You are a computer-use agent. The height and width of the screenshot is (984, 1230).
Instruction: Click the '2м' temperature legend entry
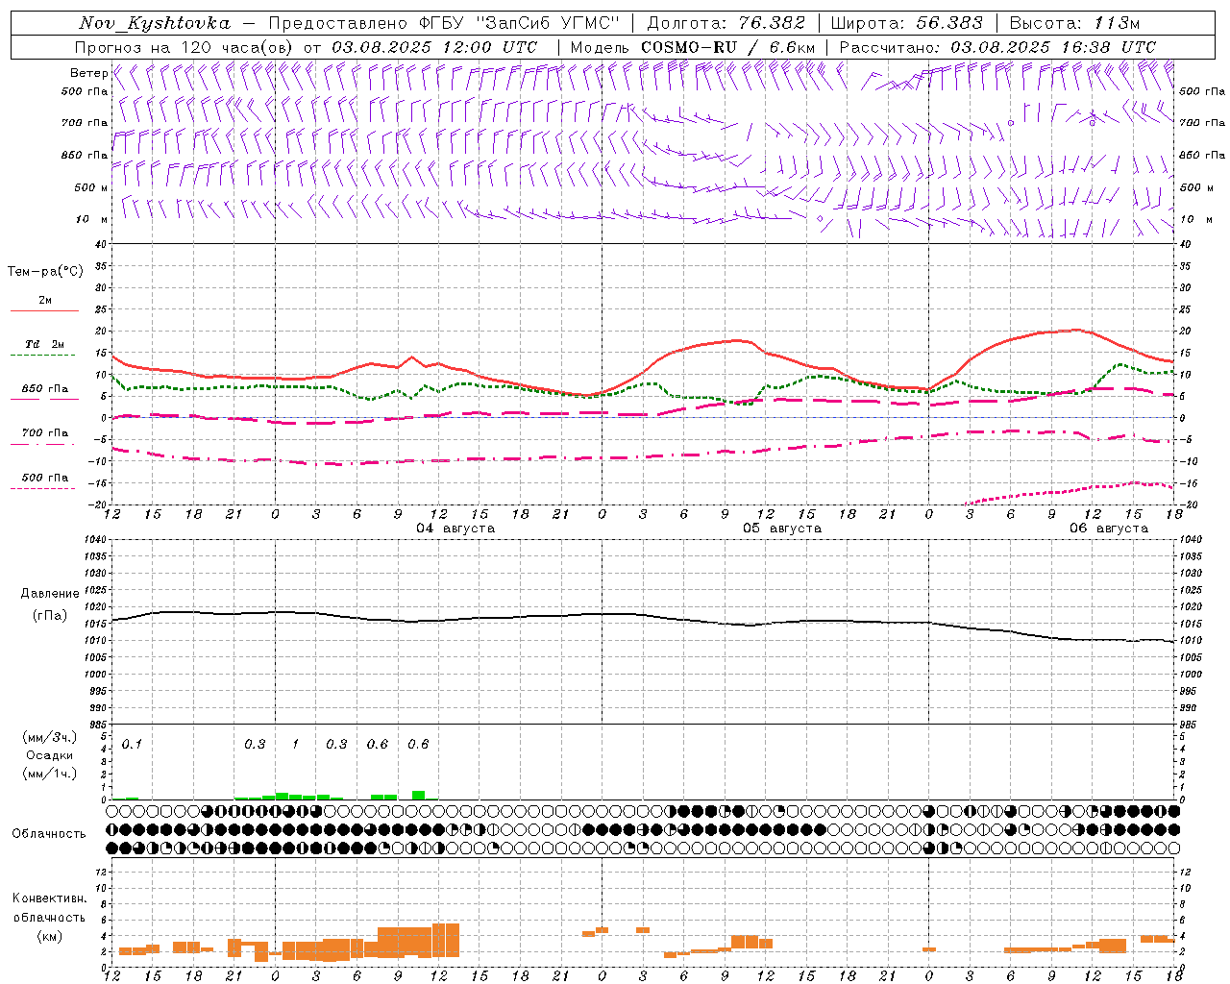point(45,301)
